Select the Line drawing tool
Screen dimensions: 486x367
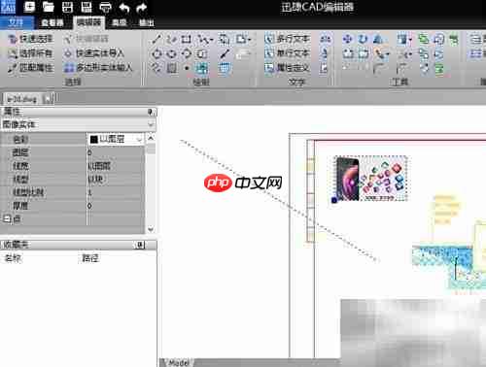coord(156,40)
